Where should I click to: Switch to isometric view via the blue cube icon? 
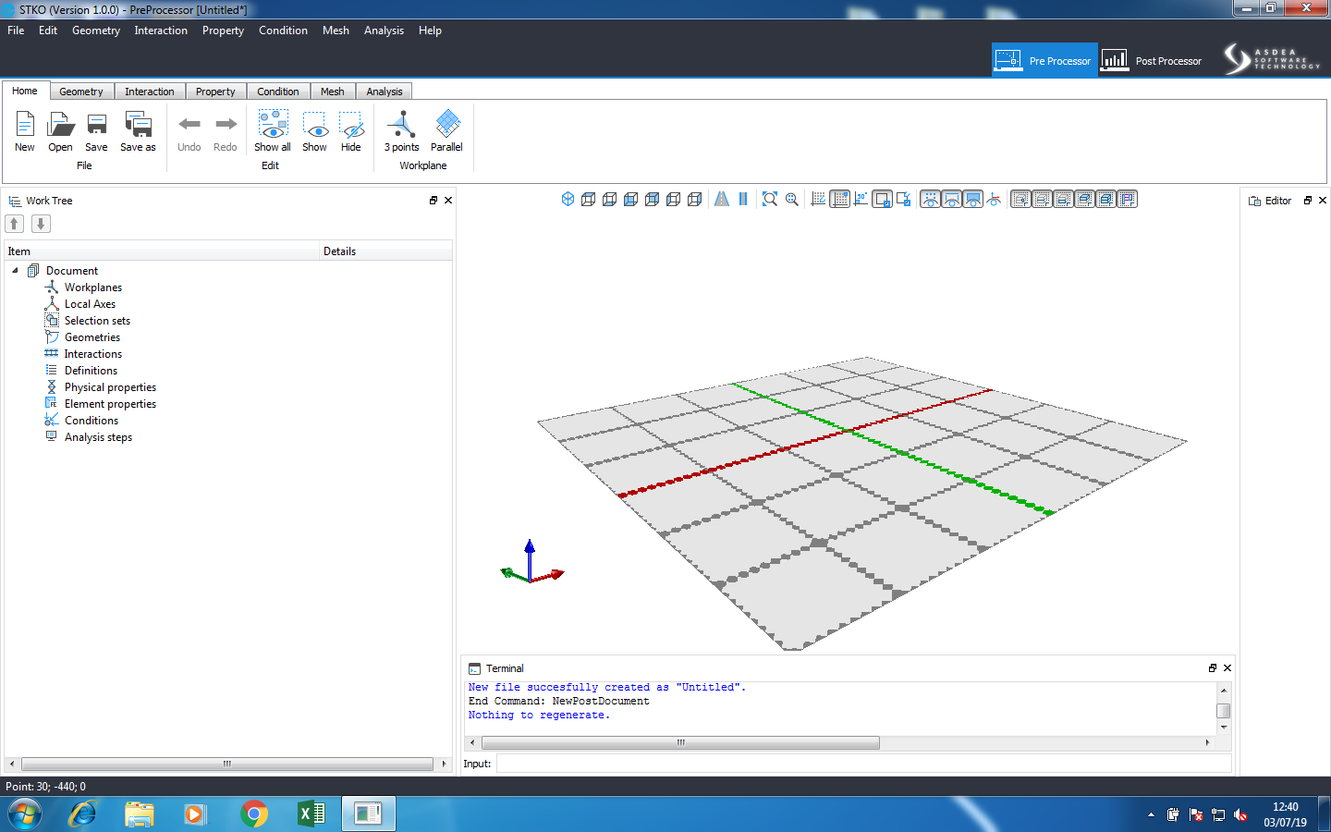[568, 199]
